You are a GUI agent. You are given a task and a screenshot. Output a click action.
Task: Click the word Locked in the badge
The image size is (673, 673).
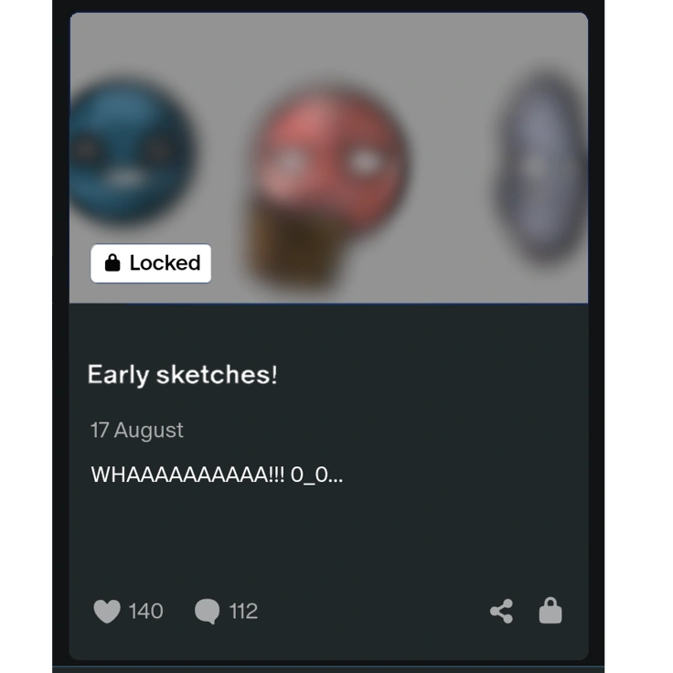click(x=166, y=262)
